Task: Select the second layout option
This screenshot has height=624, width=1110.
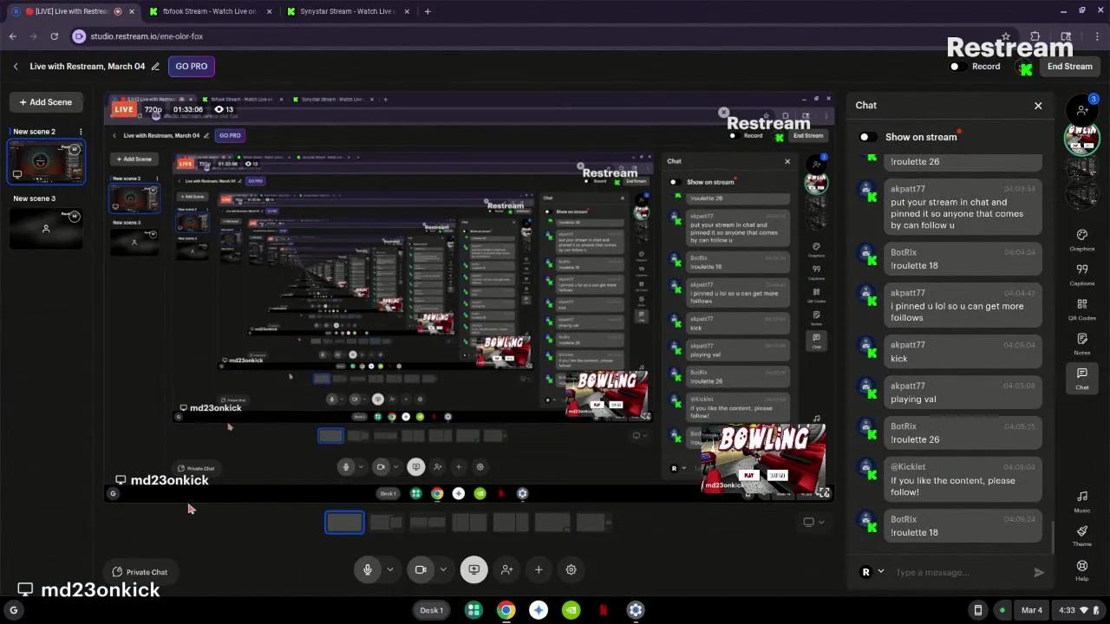Action: [386, 522]
